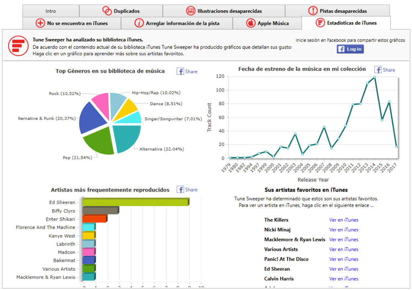The image size is (412, 290).
Task: Switch to Illustraciones desaparecidas tab
Action: tap(224, 11)
